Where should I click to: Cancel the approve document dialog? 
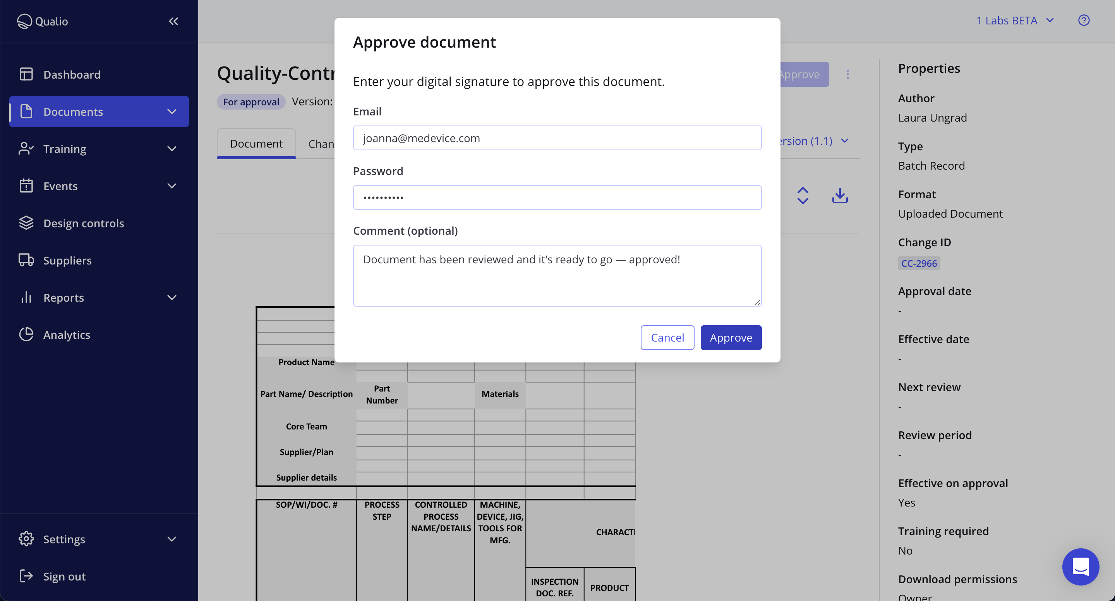[667, 337]
